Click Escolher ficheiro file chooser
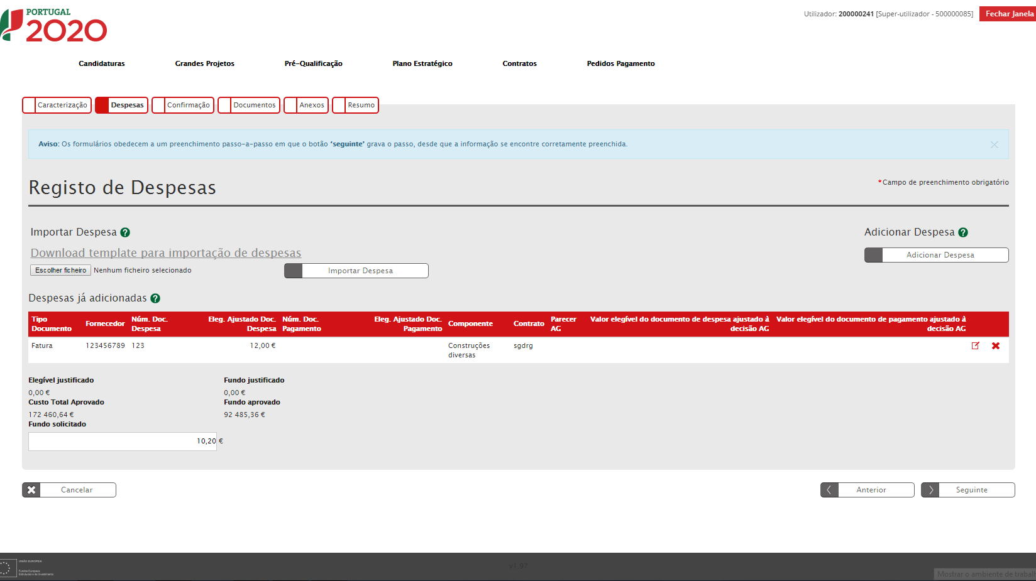1036x581 pixels. [x=61, y=270]
